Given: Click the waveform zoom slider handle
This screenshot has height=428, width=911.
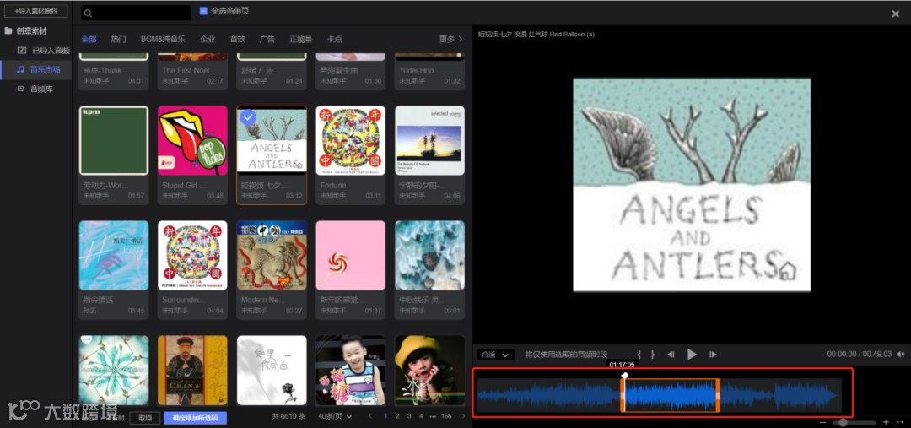Looking at the screenshot, I should pyautogui.click(x=844, y=422).
